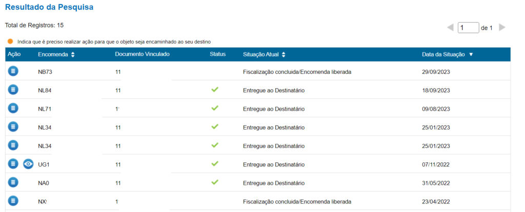This screenshot has width=525, height=212.
Task: Go to next results page
Action: tap(502, 28)
